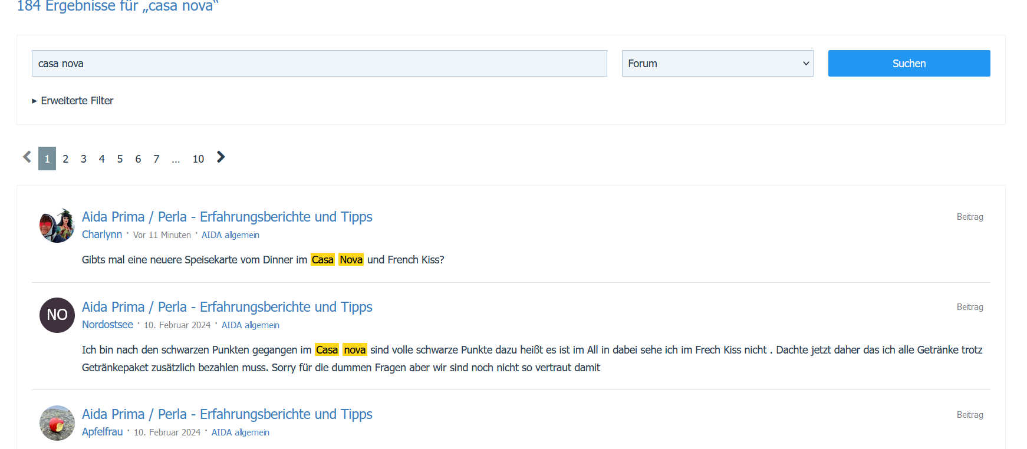Click the casa nova search field

coord(319,64)
